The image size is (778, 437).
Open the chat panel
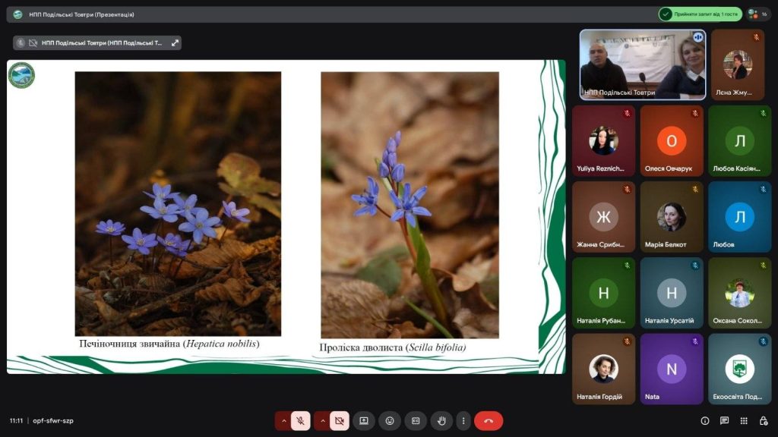point(724,420)
